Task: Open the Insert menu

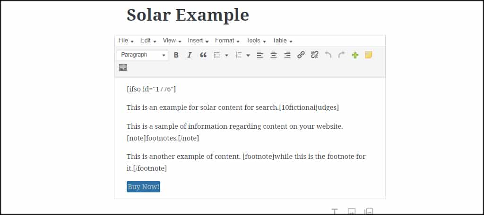Action: 198,41
